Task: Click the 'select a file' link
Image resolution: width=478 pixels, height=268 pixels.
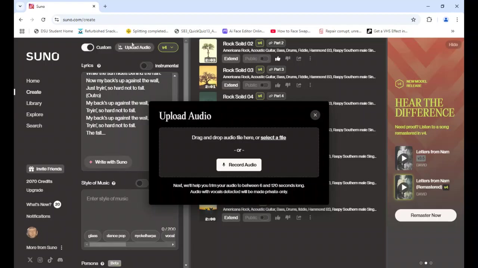Action: pos(273,138)
